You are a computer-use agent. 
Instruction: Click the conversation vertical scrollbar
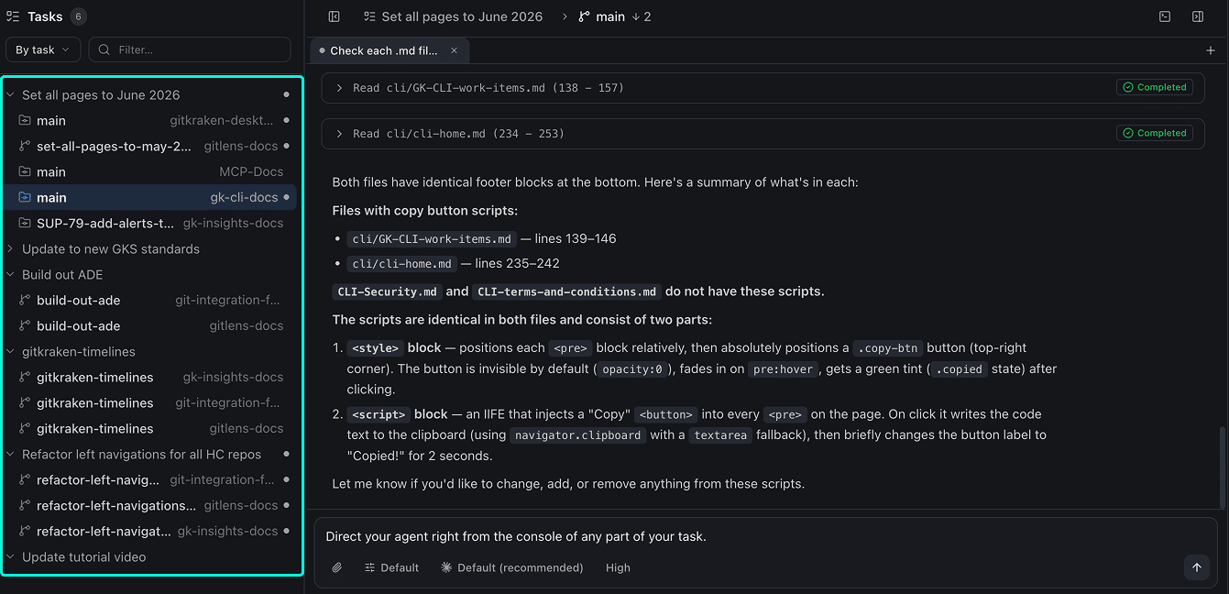pyautogui.click(x=1221, y=467)
